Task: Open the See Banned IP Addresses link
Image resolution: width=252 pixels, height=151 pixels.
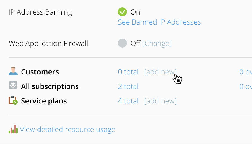Action: pyautogui.click(x=159, y=22)
